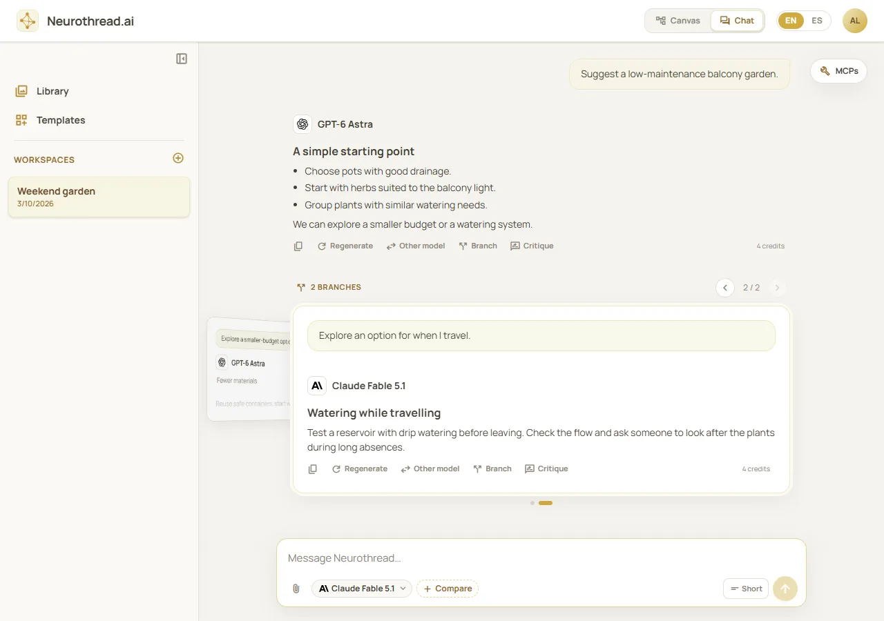
Task: Click the Neurothread.ai logo icon
Action: (x=28, y=21)
